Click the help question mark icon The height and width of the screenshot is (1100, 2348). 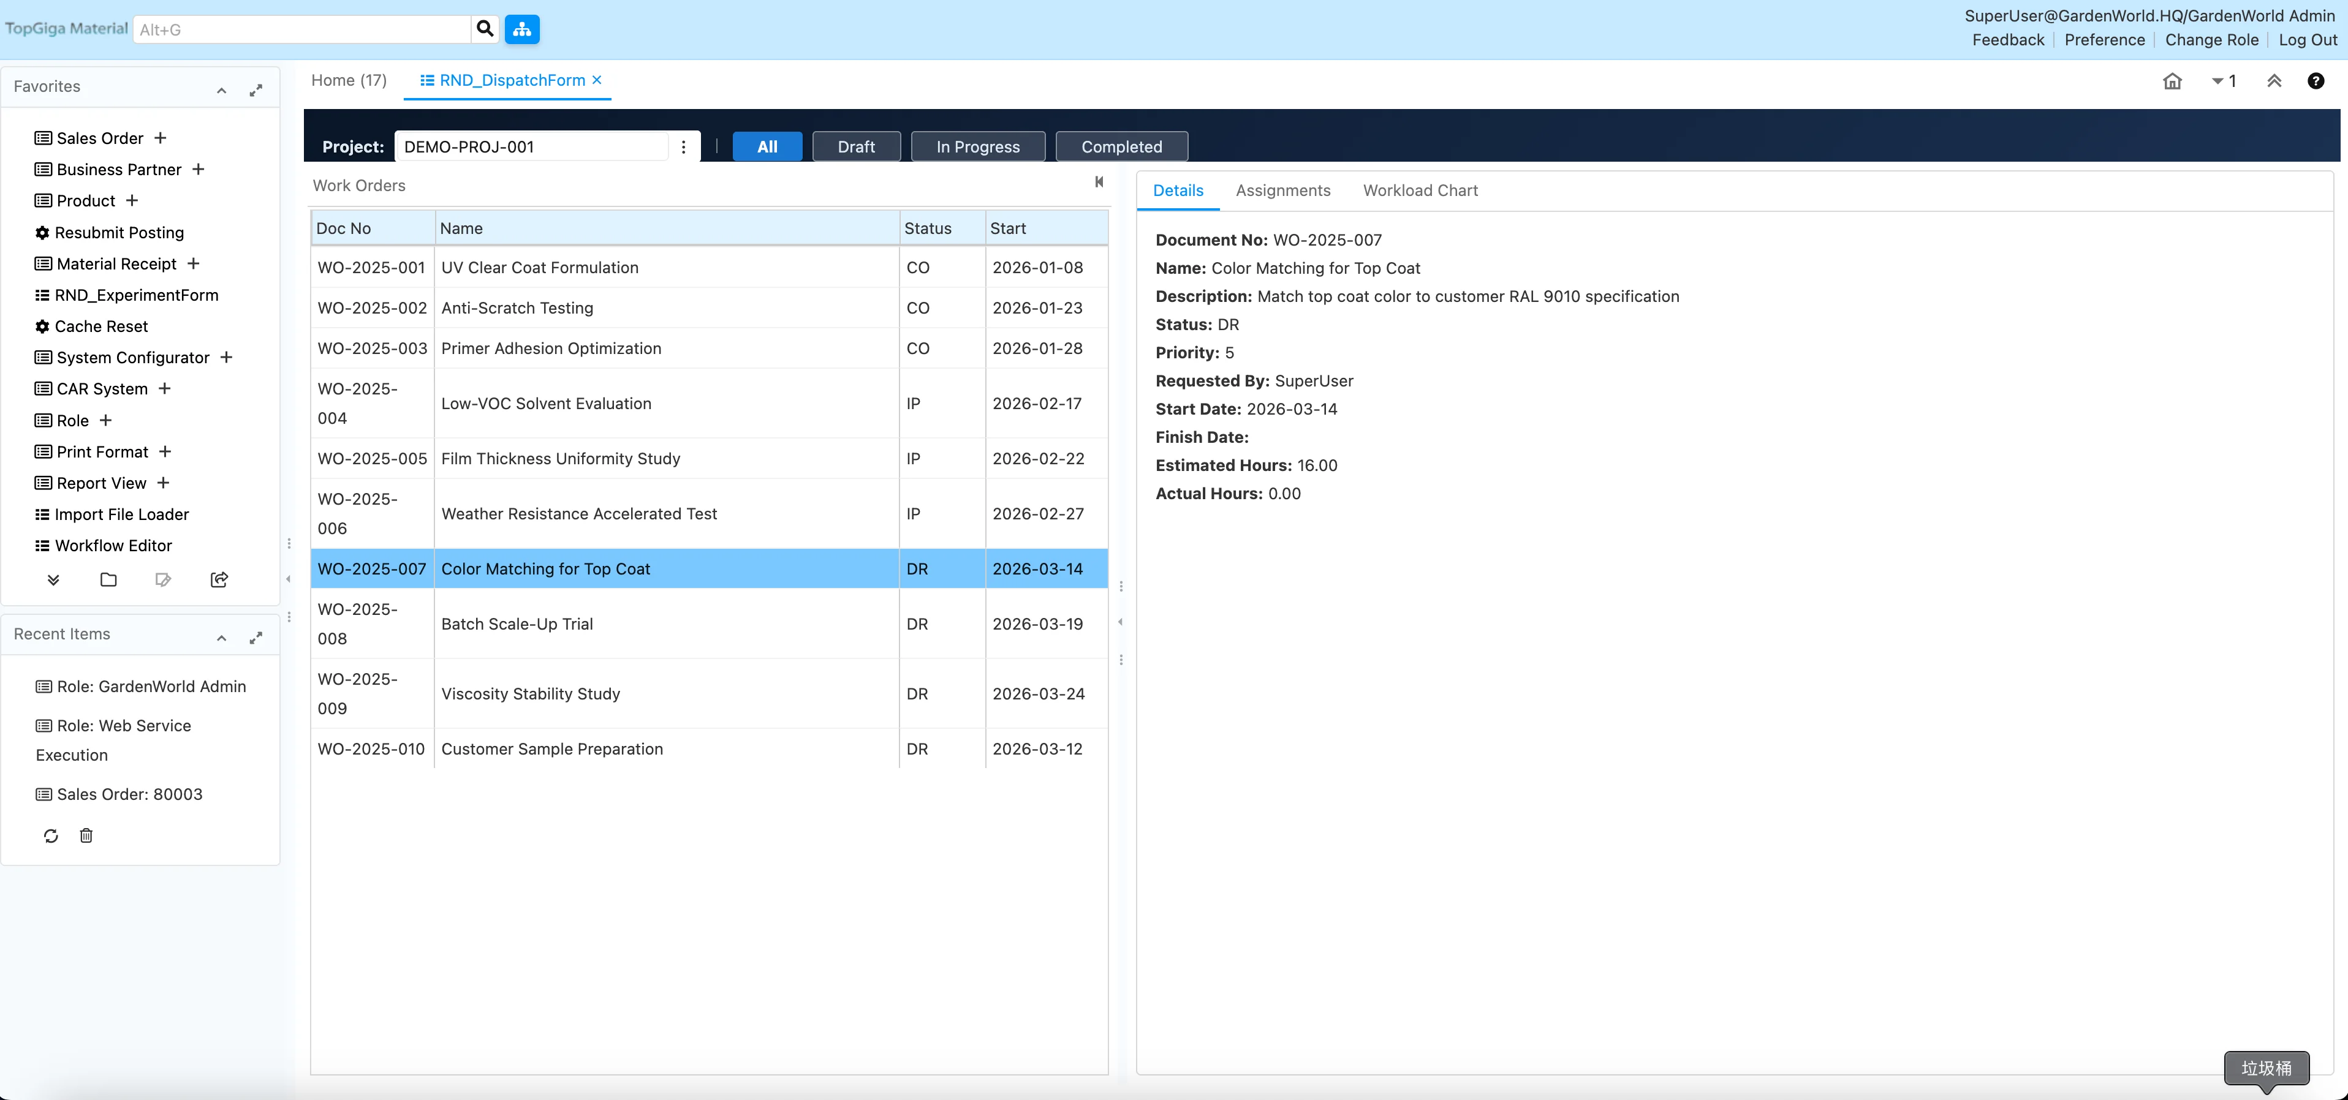tap(2315, 81)
